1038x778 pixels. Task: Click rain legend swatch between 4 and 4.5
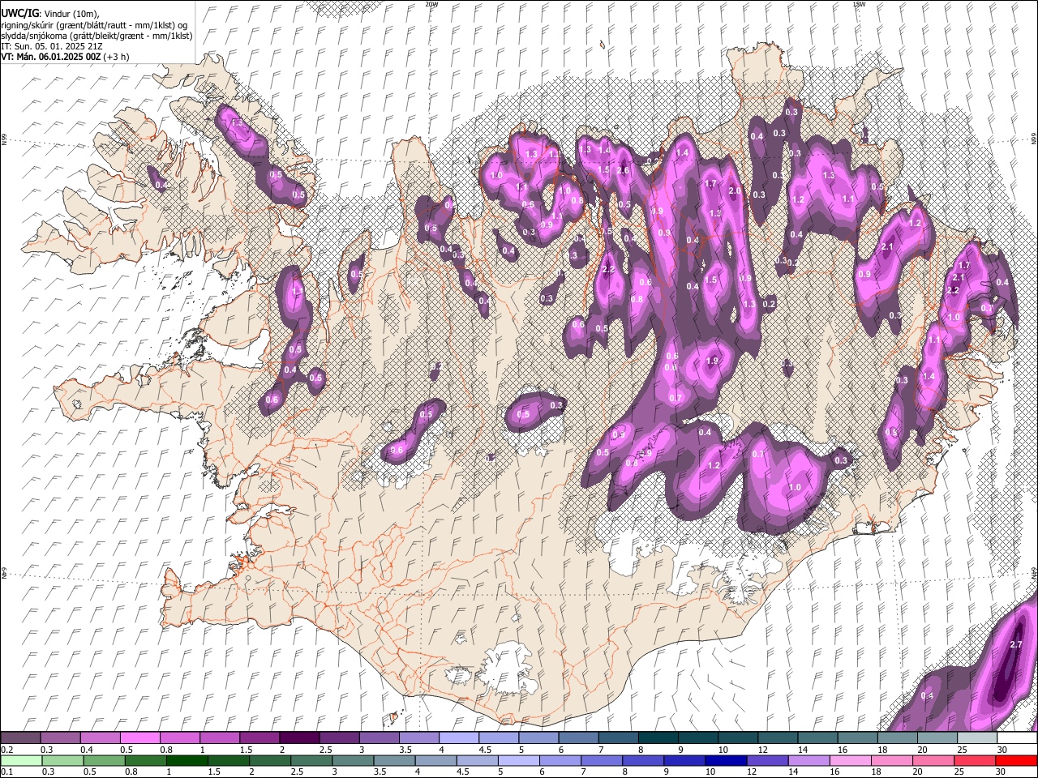coord(436,760)
